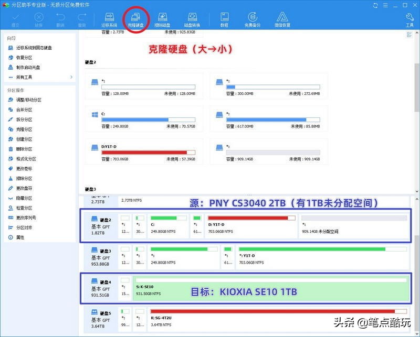Open the hamburger menu in the title bar

[x=385, y=5]
